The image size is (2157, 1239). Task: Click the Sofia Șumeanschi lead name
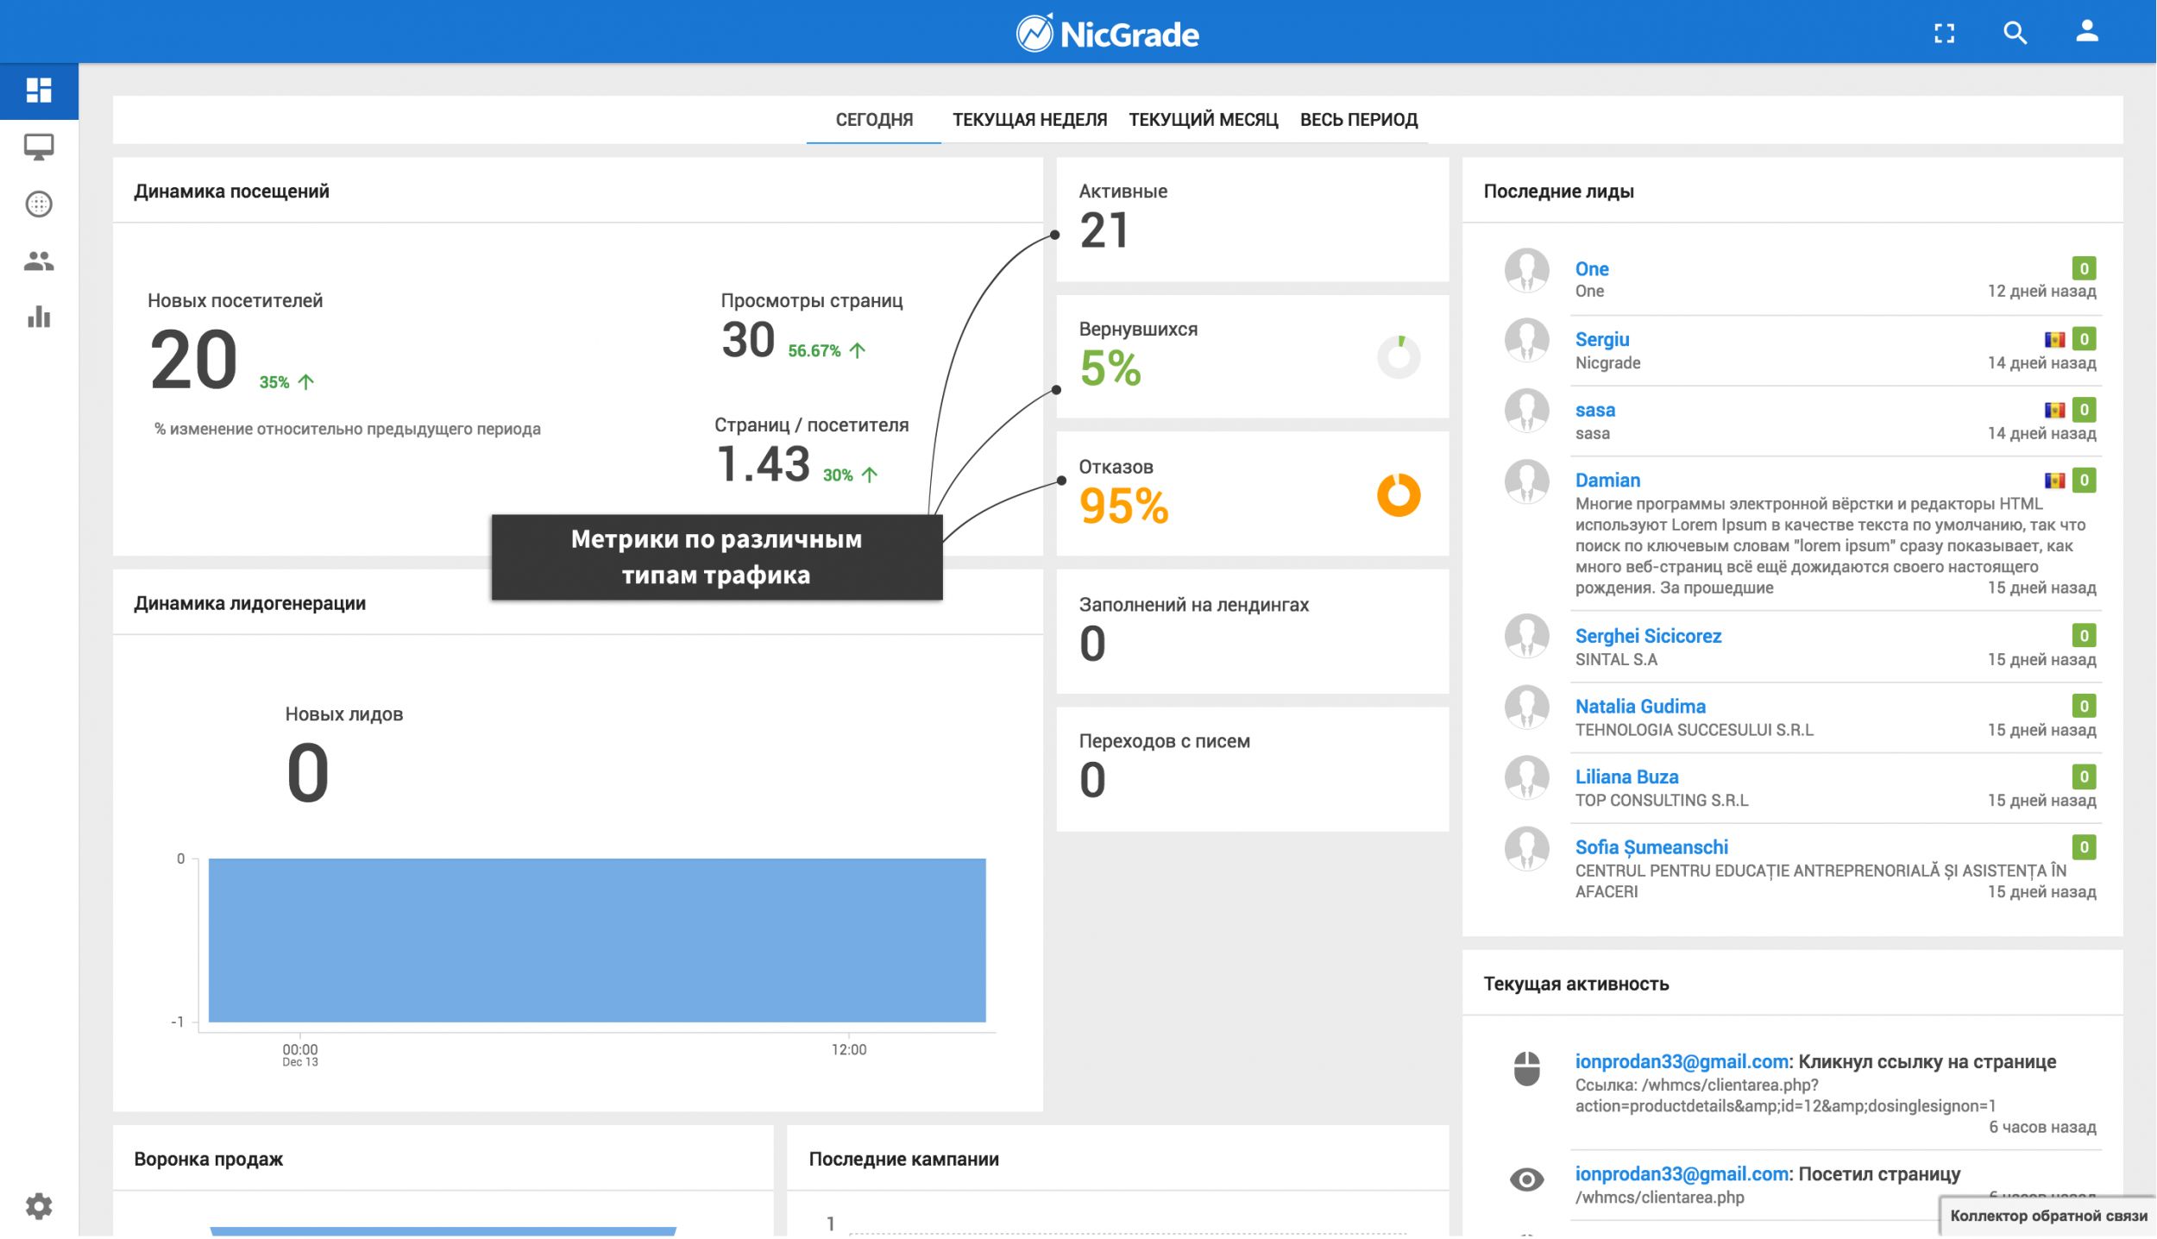point(1651,847)
